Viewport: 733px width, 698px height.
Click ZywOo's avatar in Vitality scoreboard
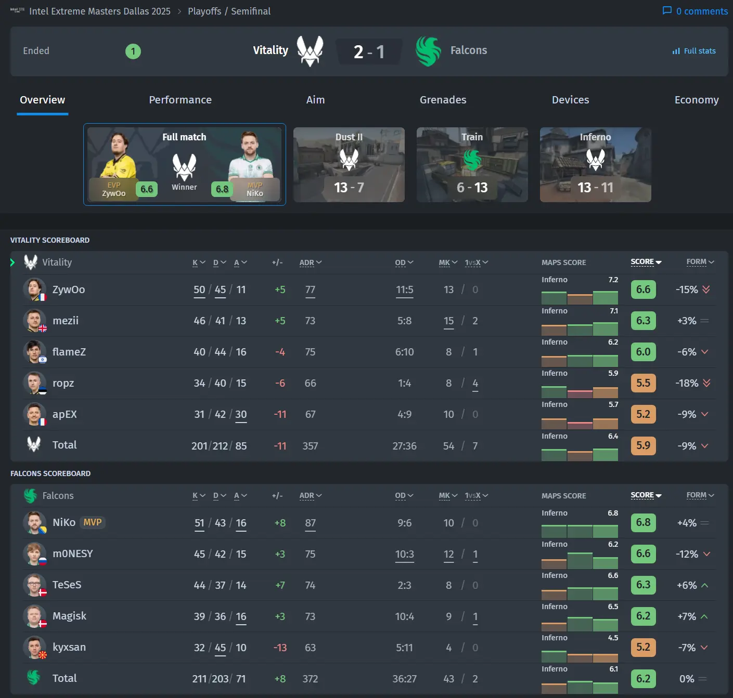[34, 289]
